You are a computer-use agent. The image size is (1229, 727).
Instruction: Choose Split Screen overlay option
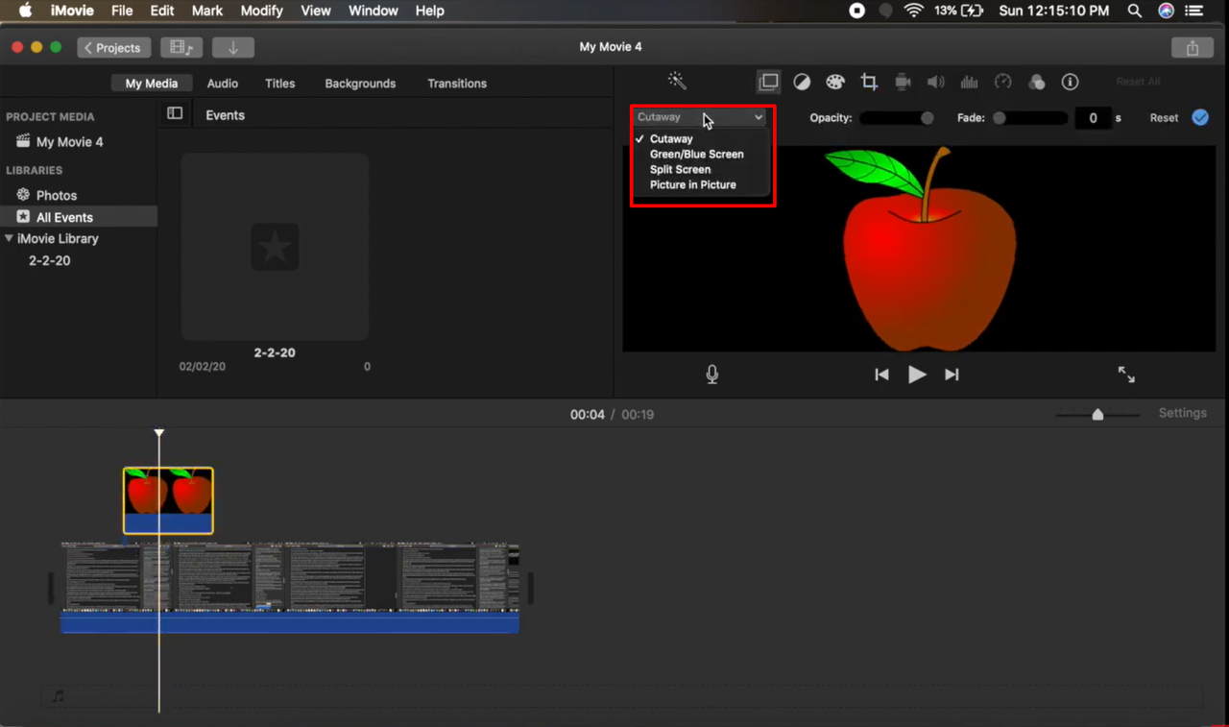click(x=680, y=169)
